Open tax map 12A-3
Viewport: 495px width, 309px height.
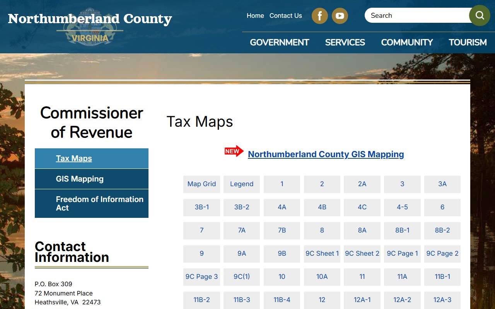442,300
